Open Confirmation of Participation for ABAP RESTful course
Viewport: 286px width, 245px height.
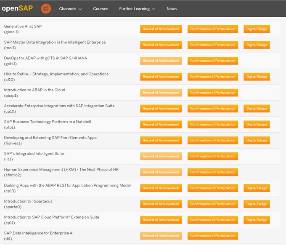(213, 188)
